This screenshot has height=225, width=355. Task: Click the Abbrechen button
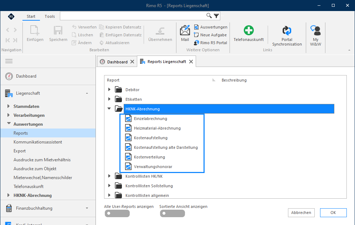click(301, 213)
